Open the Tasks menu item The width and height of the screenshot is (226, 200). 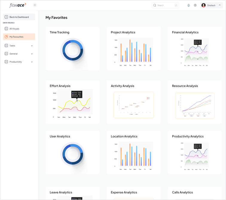pos(19,46)
